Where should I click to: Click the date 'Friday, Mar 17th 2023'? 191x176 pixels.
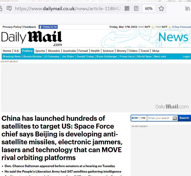tap(123, 27)
